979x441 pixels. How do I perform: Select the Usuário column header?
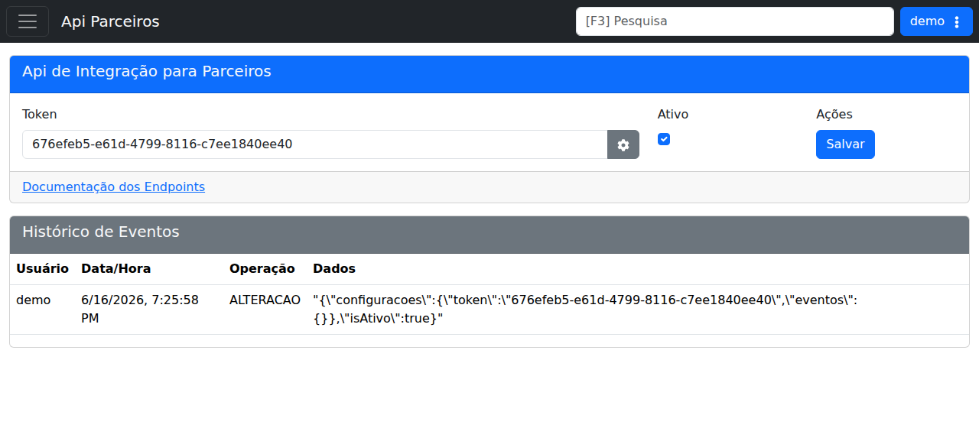point(42,269)
